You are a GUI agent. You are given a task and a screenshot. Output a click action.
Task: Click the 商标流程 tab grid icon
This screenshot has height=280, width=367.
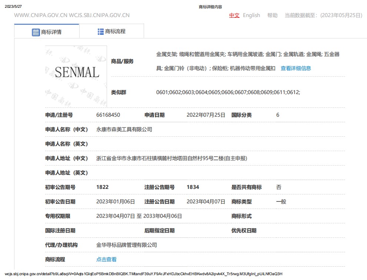[101, 31]
